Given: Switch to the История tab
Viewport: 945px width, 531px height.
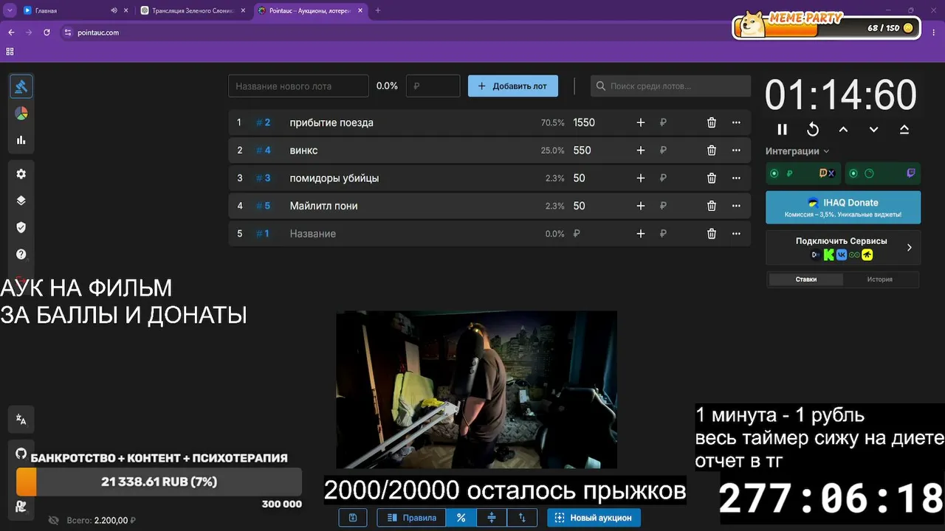Looking at the screenshot, I should click(x=880, y=280).
